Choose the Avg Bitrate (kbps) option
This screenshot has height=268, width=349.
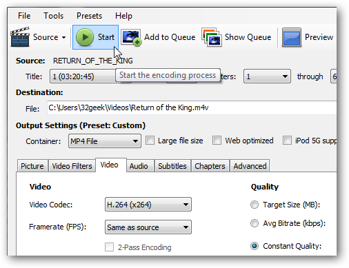click(x=255, y=223)
